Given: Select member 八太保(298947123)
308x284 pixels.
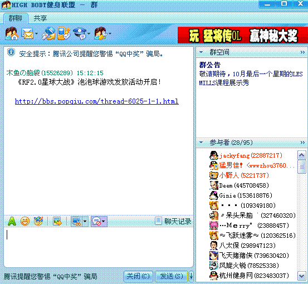Looking at the screenshot, I should (247, 246).
